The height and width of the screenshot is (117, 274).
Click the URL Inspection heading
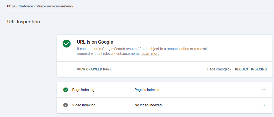tap(24, 22)
